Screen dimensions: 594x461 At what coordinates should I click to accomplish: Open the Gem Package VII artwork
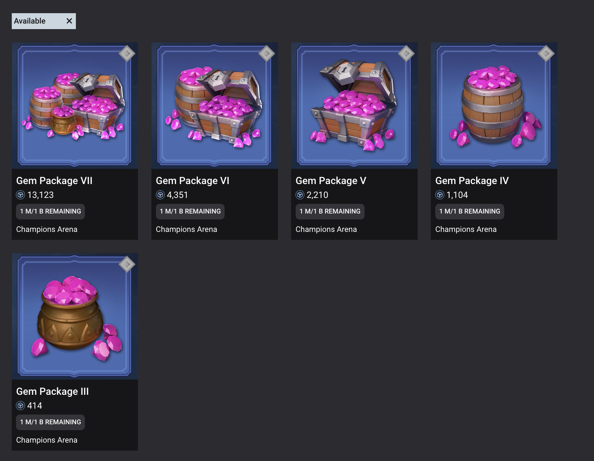75,105
